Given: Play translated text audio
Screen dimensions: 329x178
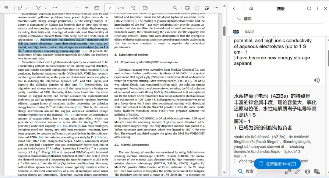Looking at the screenshot, I should [307, 172].
